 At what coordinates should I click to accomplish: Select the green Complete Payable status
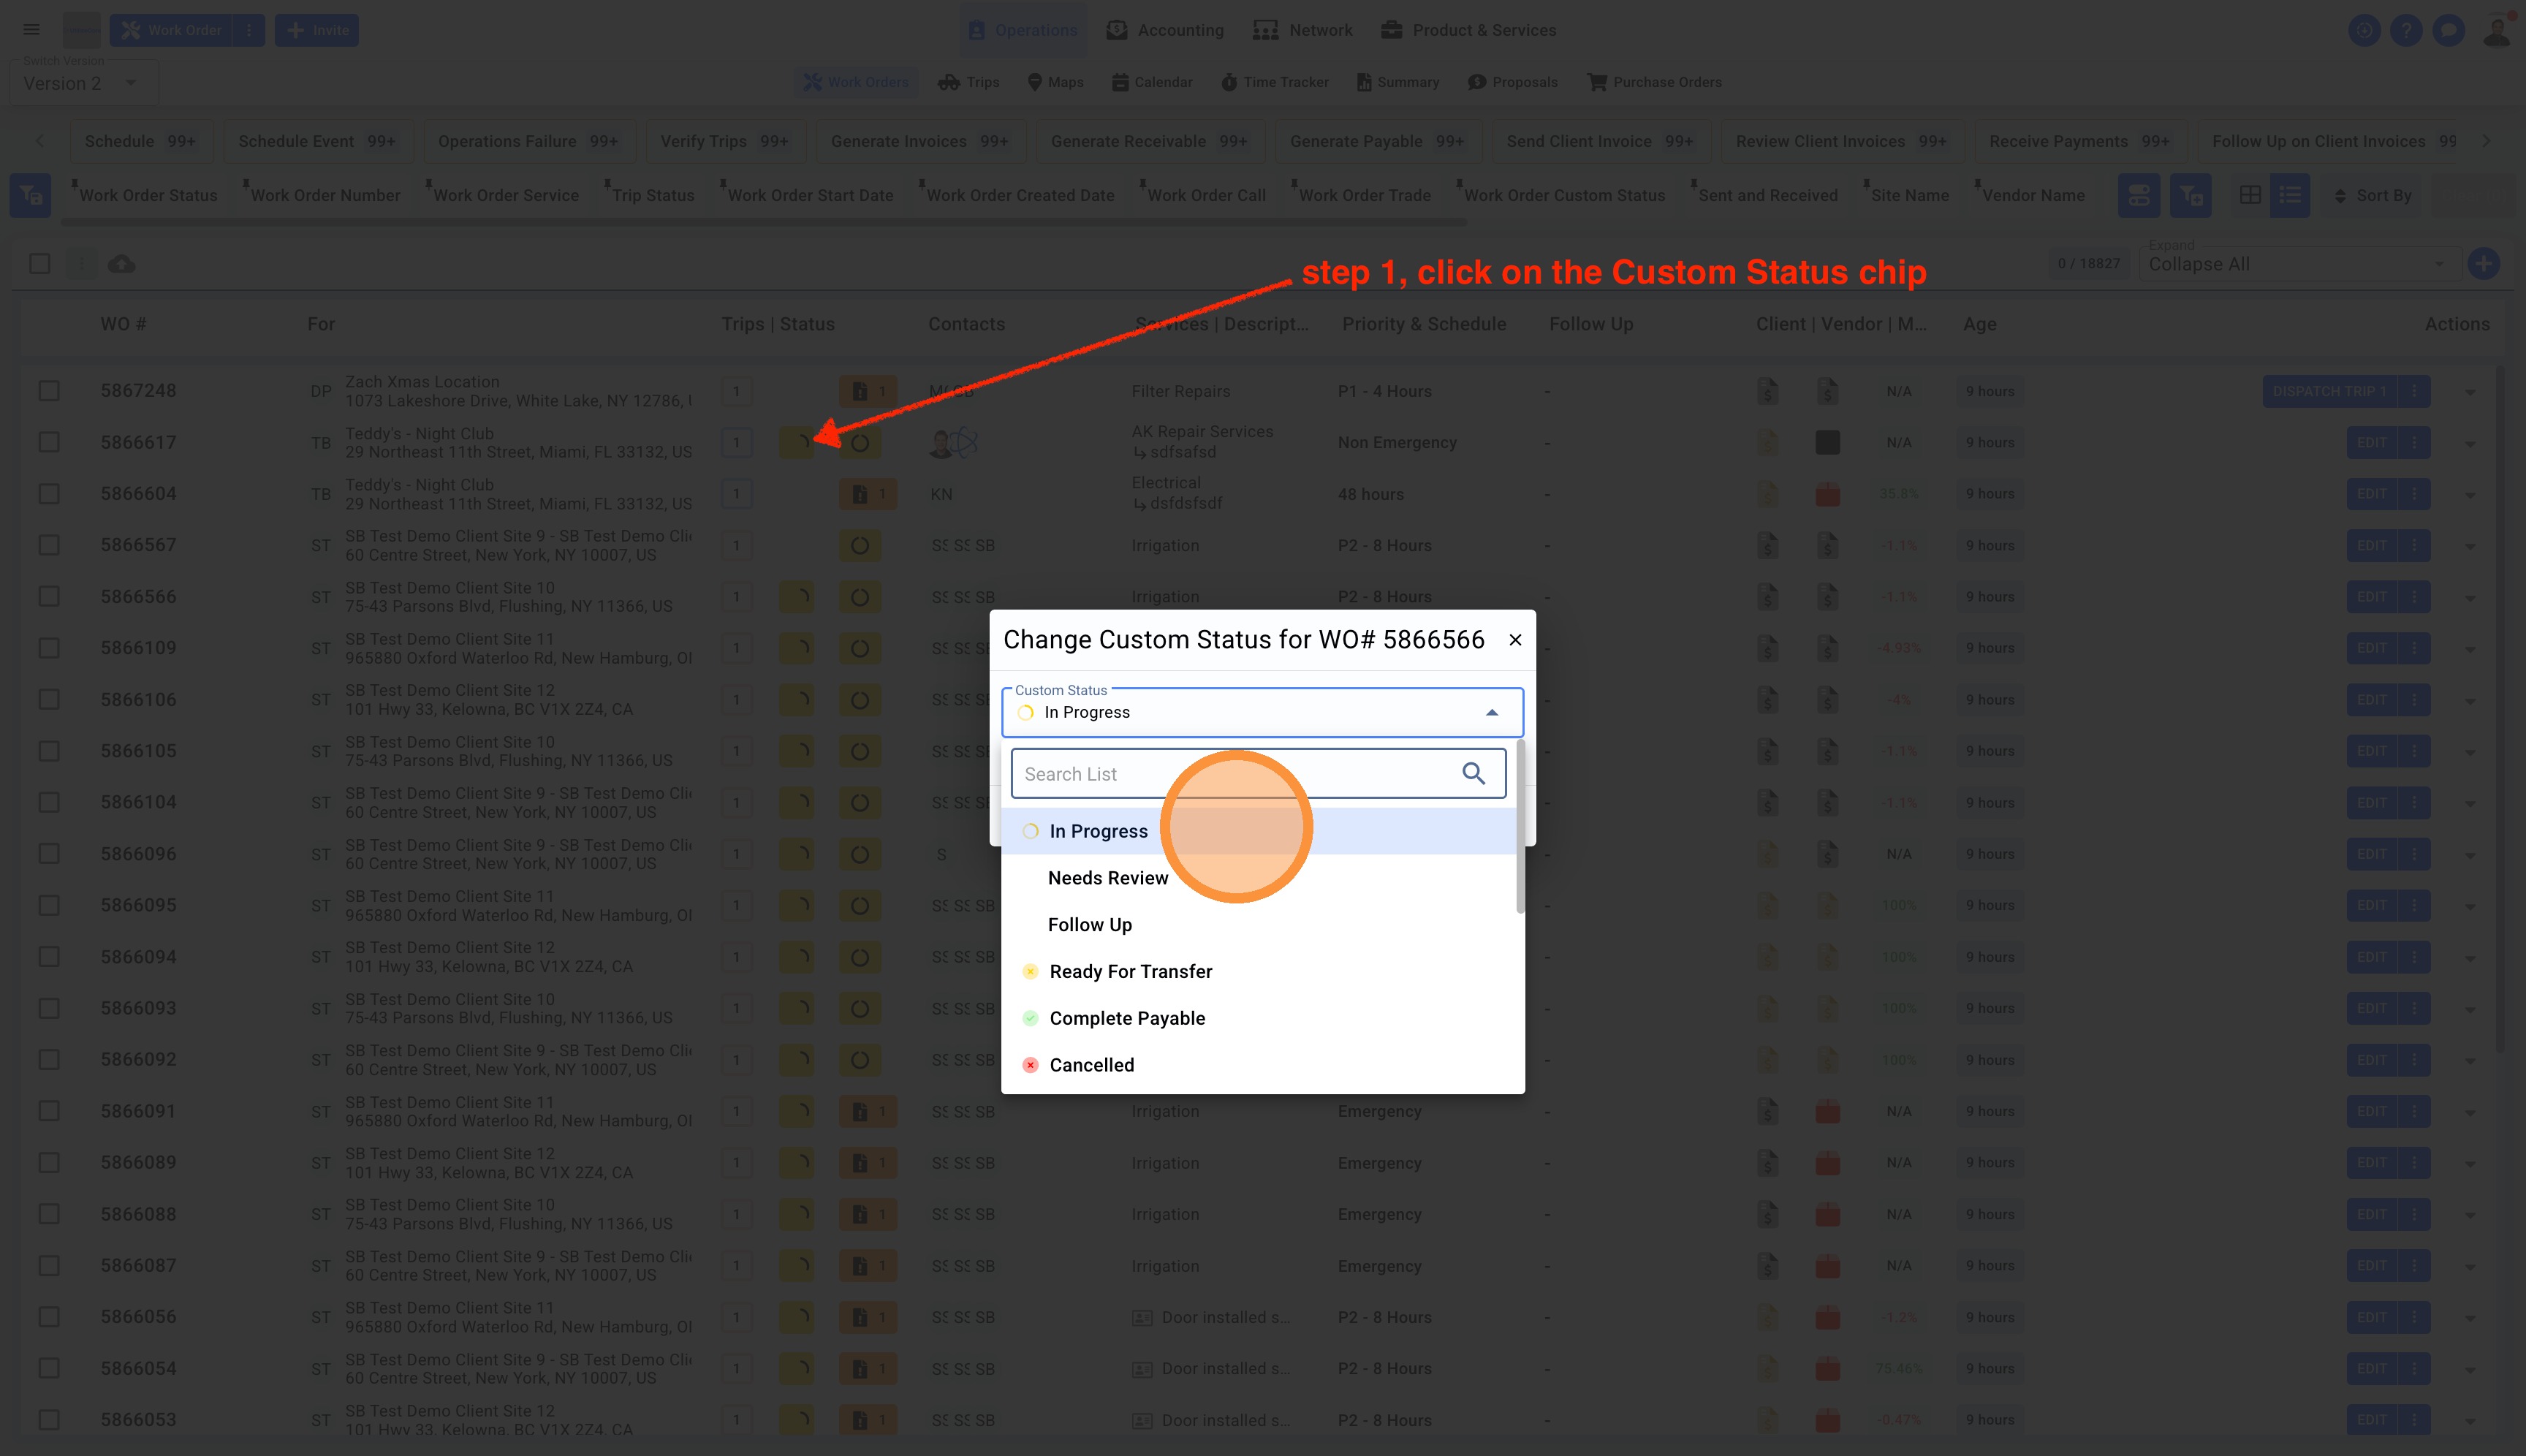1127,1018
